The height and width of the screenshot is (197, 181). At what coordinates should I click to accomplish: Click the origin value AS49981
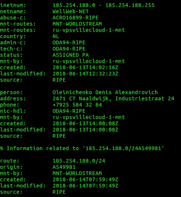tap(64, 167)
